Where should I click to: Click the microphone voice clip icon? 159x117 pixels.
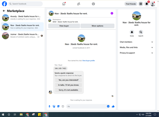(x=49, y=106)
